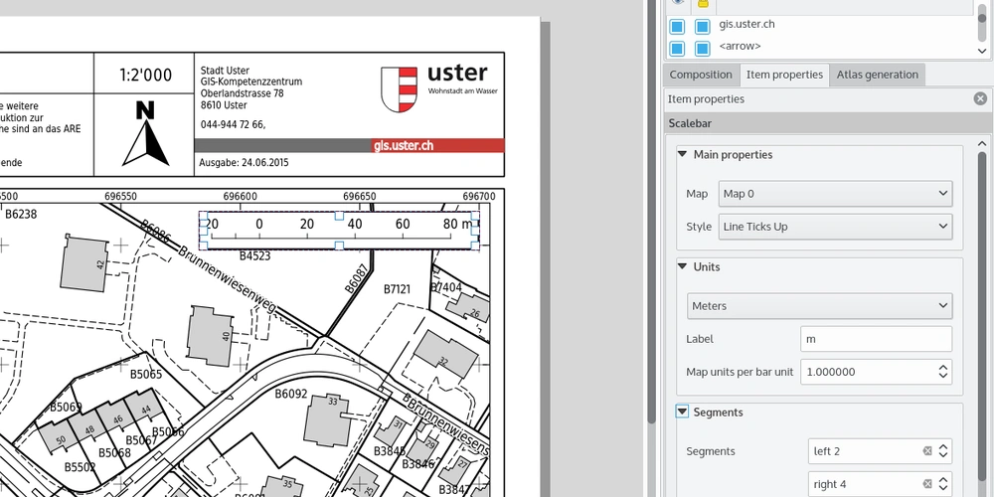
Task: Click the composer canvas vertical scrollbar
Action: click(651, 213)
